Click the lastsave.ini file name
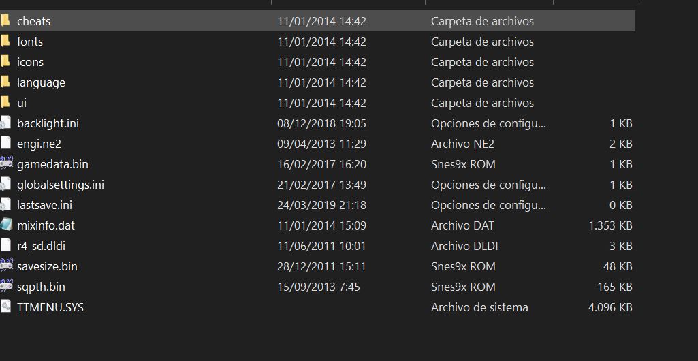This screenshot has height=361, width=698. 44,205
